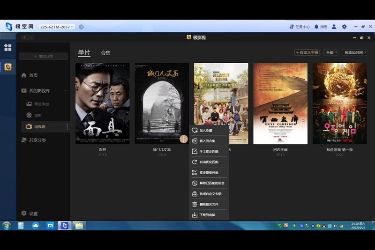Click the 极空间 logo

pos(19,27)
